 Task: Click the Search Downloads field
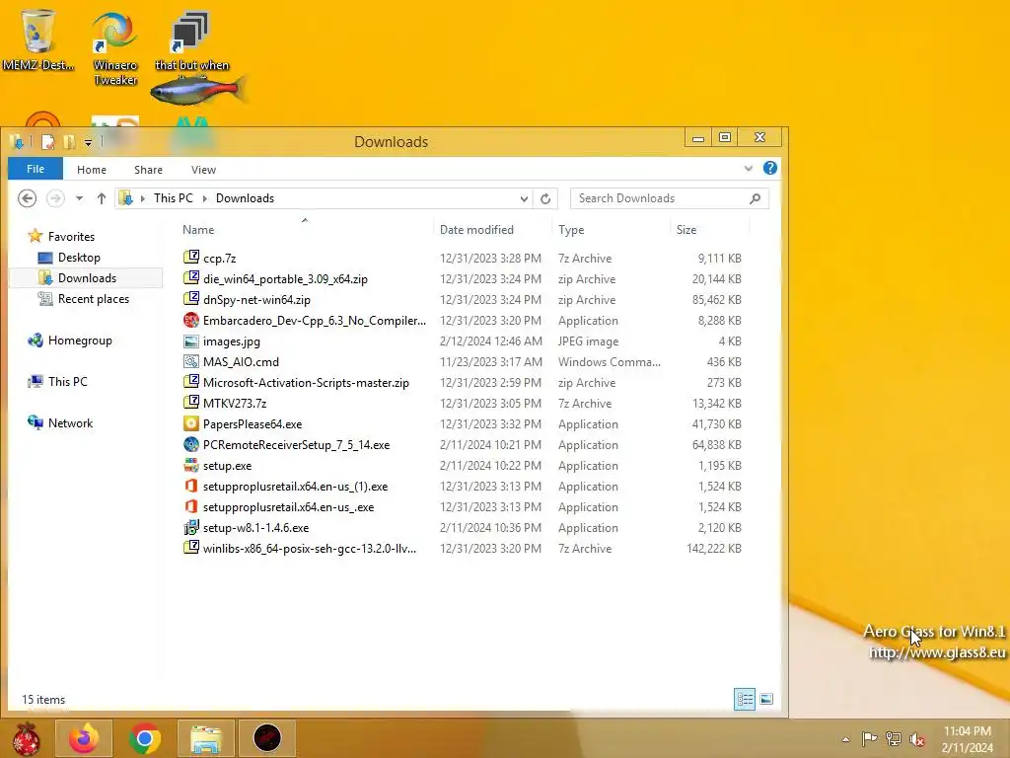670,198
